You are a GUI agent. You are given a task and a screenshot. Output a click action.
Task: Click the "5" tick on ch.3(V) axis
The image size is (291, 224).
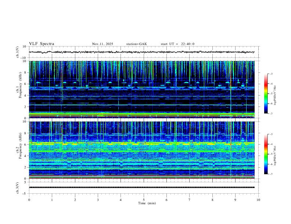[x=26, y=182]
